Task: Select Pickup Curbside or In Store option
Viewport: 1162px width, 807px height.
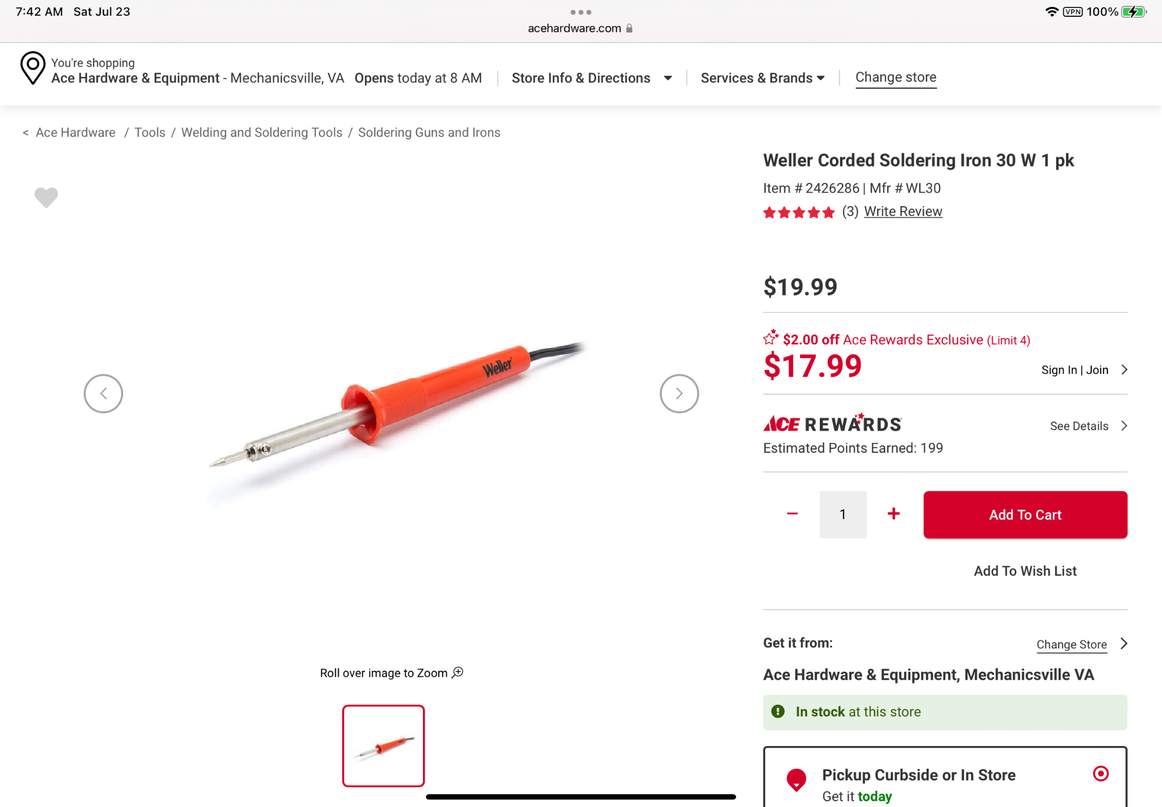Action: 1100,773
